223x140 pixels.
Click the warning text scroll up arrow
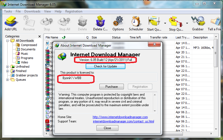155,95
